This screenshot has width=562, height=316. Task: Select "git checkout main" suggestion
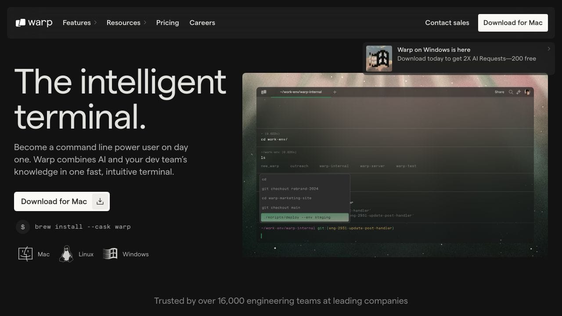click(305, 208)
